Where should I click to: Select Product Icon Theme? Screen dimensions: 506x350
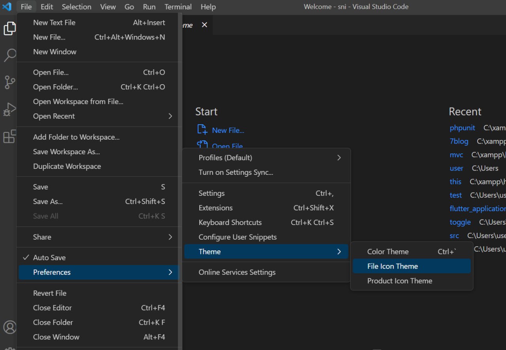412,281
